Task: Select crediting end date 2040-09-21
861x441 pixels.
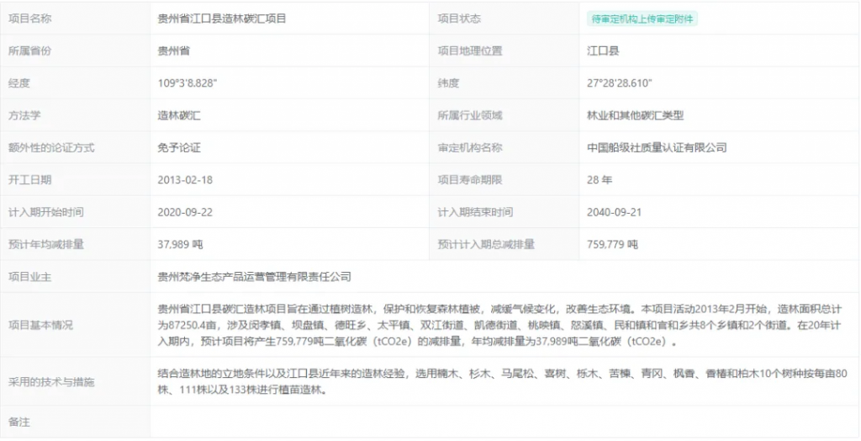Action: pyautogui.click(x=614, y=212)
